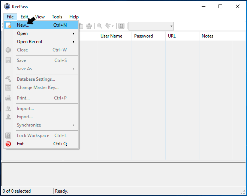The height and width of the screenshot is (196, 247).
Task: Click the New database star icon
Action: tap(8, 25)
